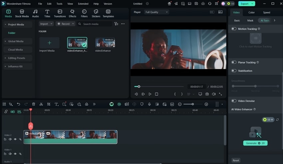
Task: Click the player progress slider handle
Action: coord(139,87)
